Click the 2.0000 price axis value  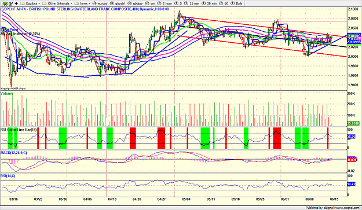pos(353,57)
